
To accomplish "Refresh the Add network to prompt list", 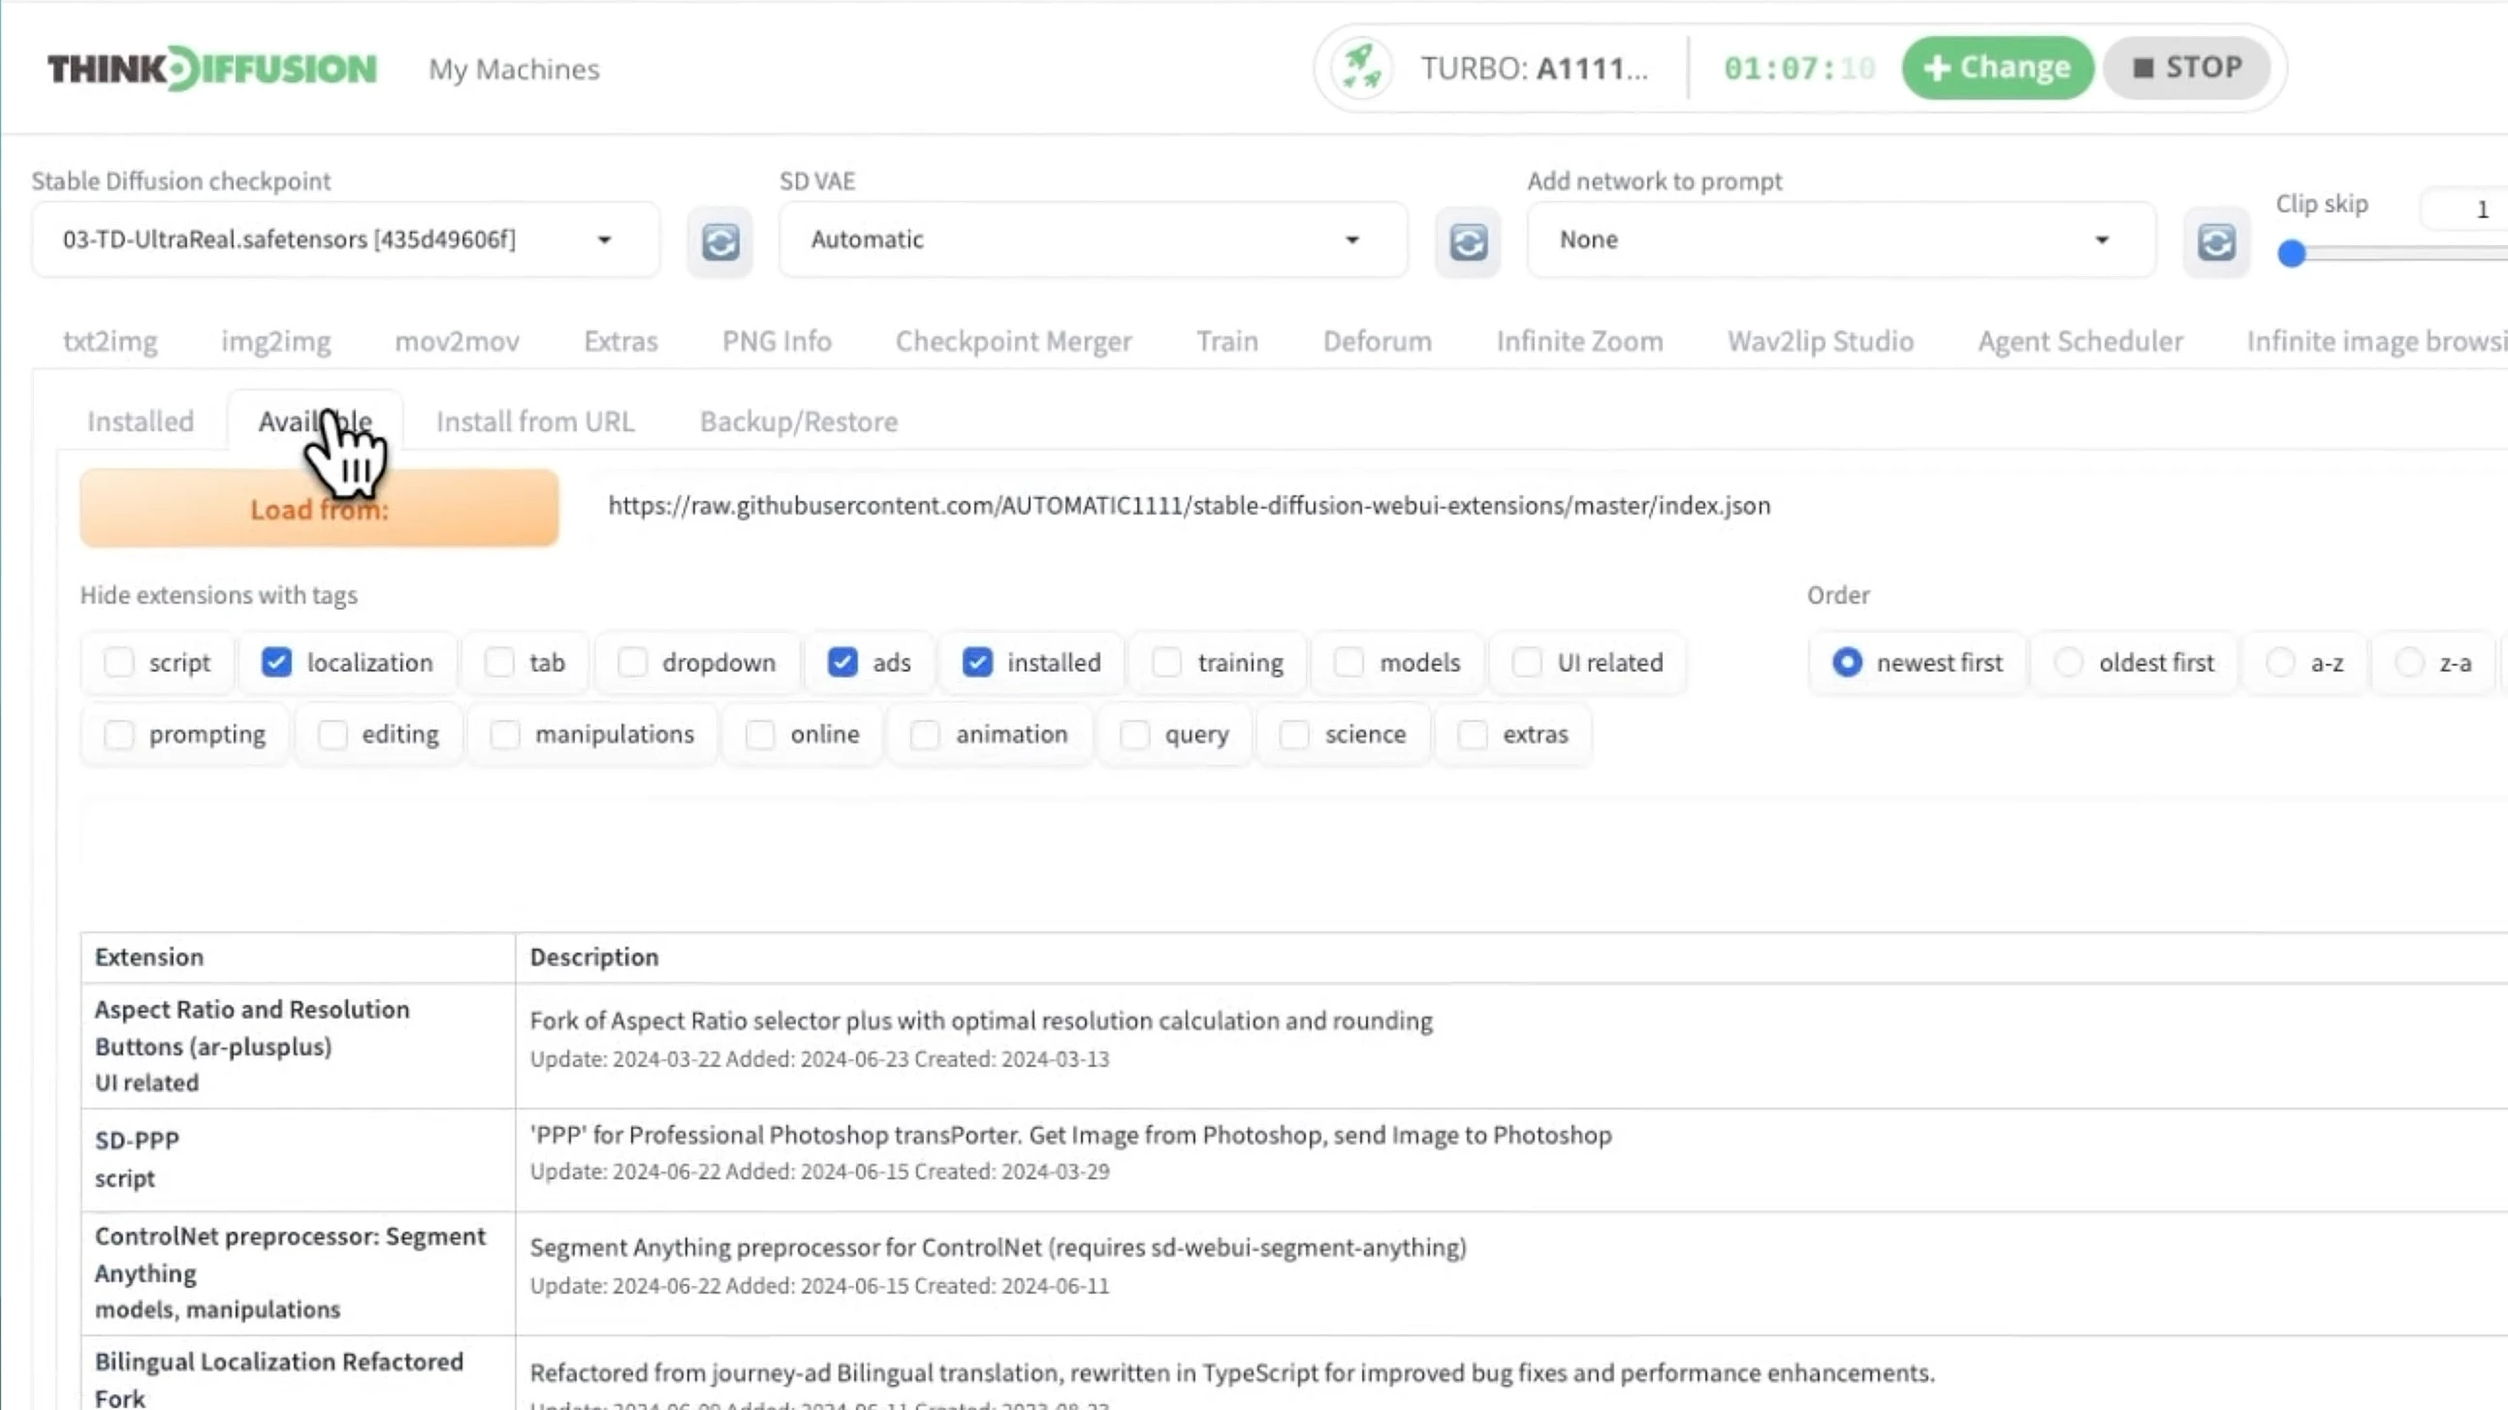I will 2216,241.
